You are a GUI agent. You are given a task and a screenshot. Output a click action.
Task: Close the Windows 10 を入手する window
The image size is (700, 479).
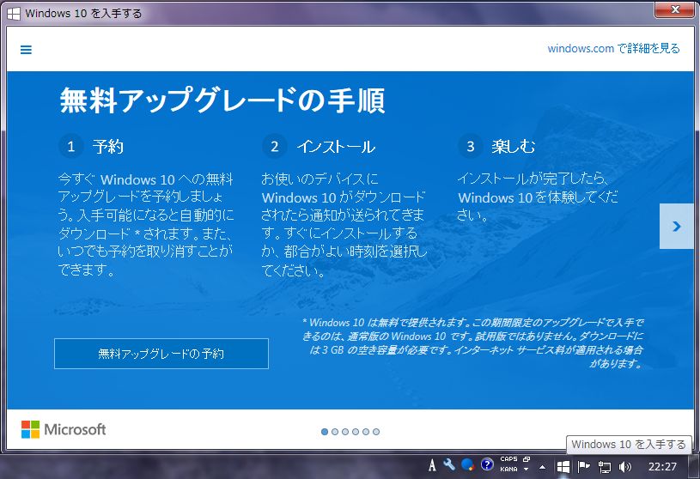[x=675, y=9]
